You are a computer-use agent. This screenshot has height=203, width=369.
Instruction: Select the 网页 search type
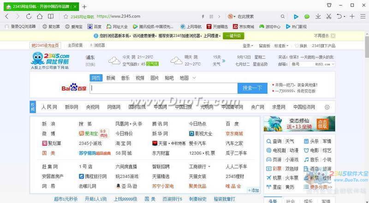click(95, 78)
